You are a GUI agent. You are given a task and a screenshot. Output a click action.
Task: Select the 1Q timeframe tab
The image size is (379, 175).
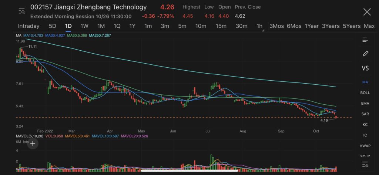coord(117,26)
